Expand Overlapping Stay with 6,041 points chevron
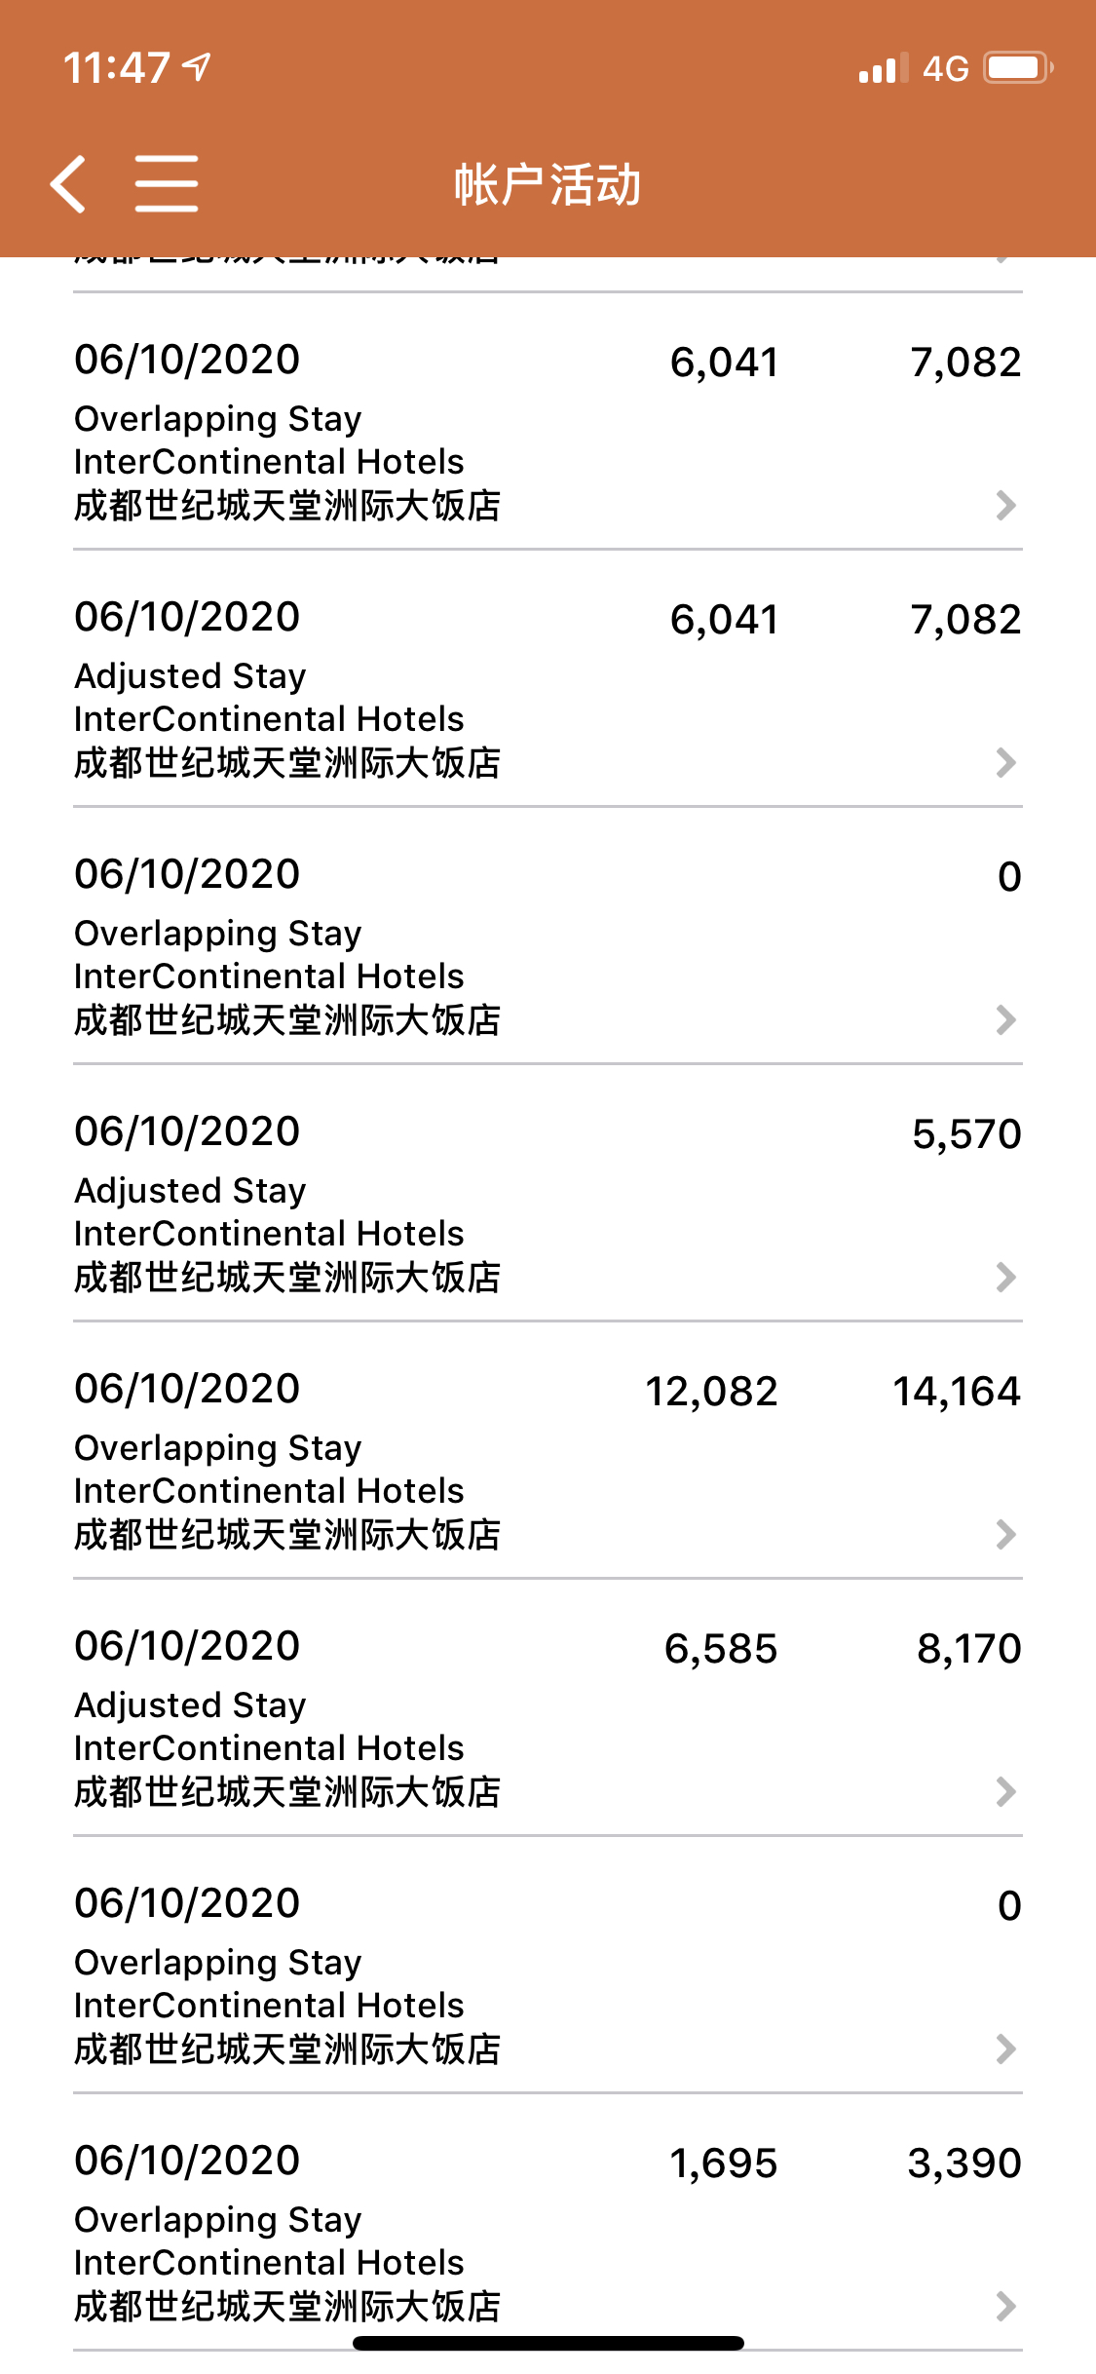1096x2374 pixels. tap(1006, 505)
